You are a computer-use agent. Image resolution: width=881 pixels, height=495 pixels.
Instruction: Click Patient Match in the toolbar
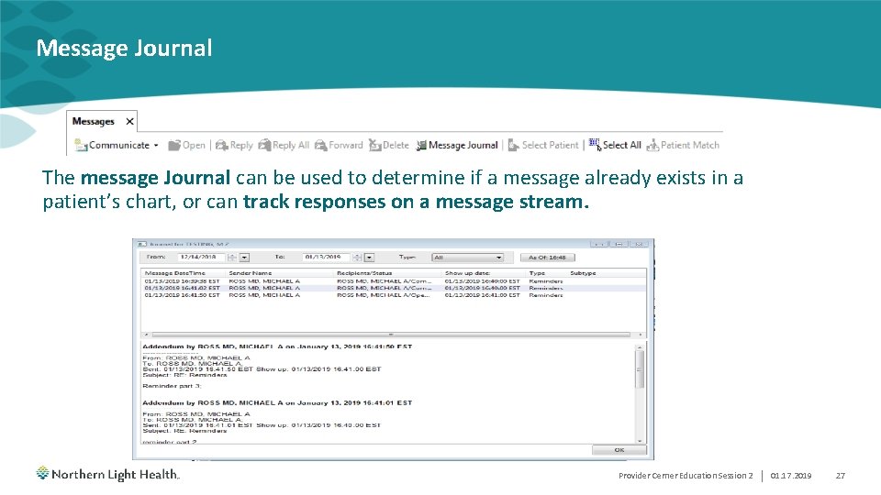click(x=683, y=146)
